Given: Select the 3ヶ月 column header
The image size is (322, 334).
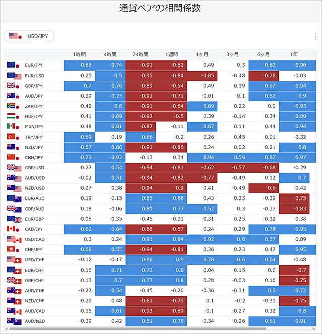Looking at the screenshot, I should [232, 55].
